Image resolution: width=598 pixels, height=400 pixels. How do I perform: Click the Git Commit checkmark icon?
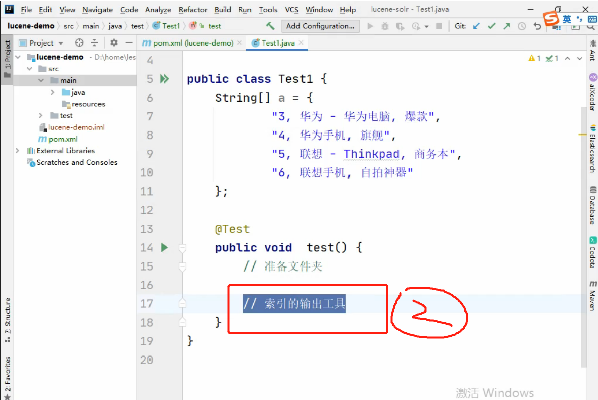pos(491,26)
